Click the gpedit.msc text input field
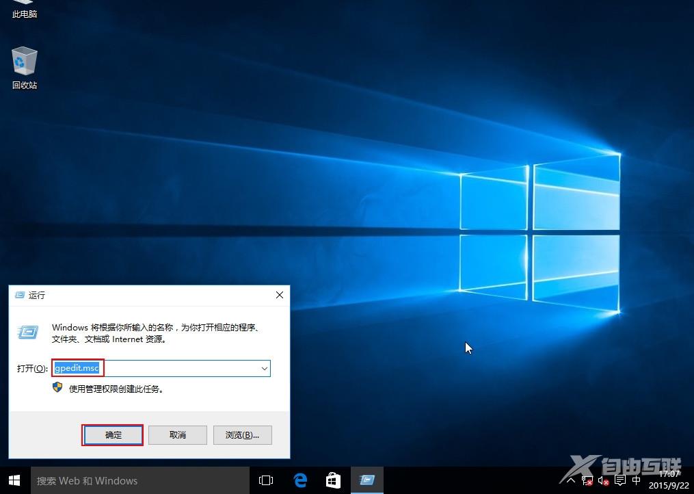The width and height of the screenshot is (694, 494). pos(178,368)
